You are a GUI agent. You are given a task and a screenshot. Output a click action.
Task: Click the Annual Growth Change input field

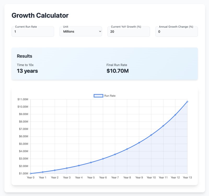(x=176, y=32)
